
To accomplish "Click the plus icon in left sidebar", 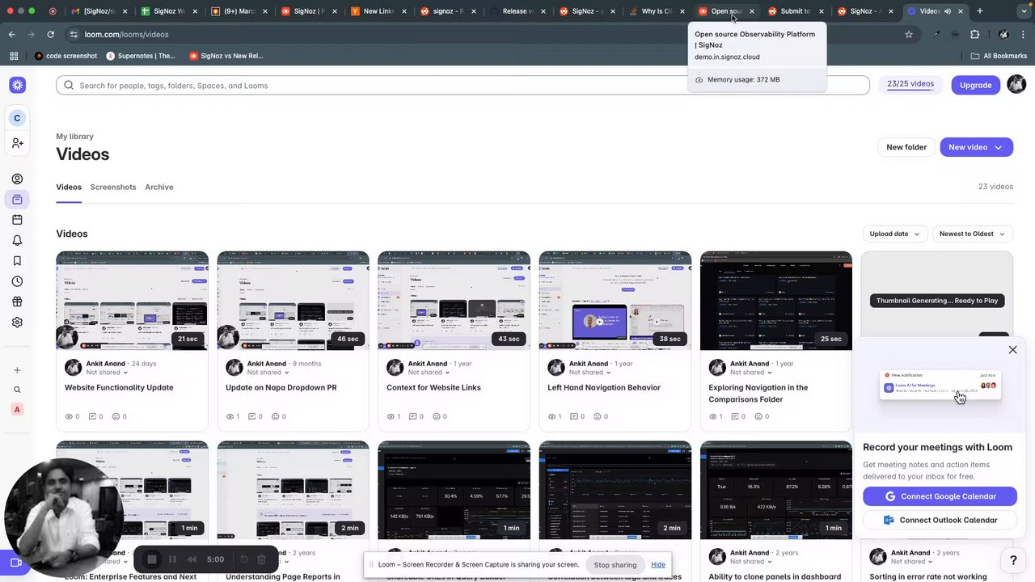I will pyautogui.click(x=17, y=370).
